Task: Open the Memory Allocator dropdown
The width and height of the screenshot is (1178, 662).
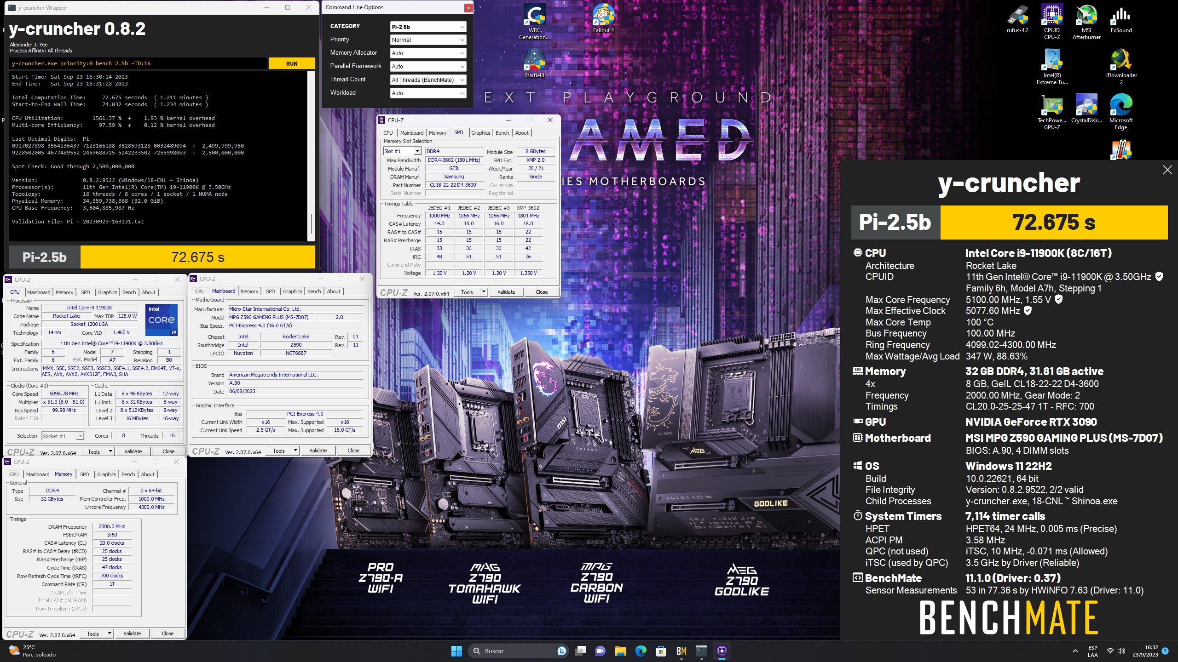Action: 428,53
